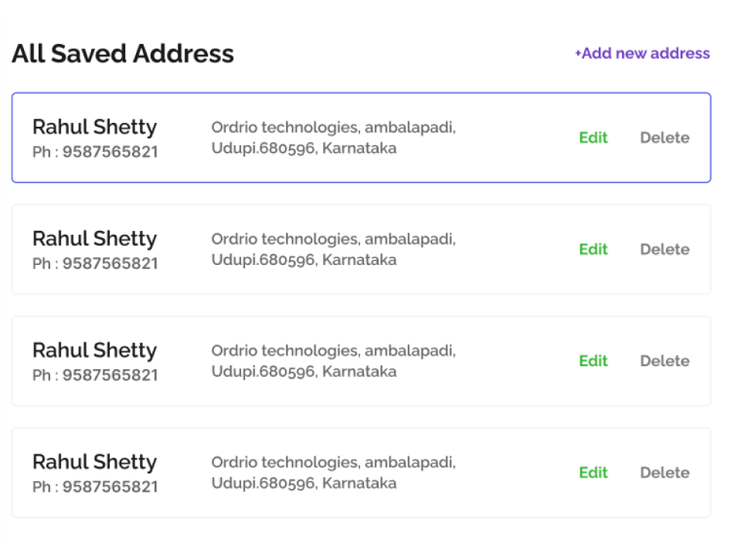Click the All Saved Address heading
This screenshot has width=744, height=560.
[123, 53]
